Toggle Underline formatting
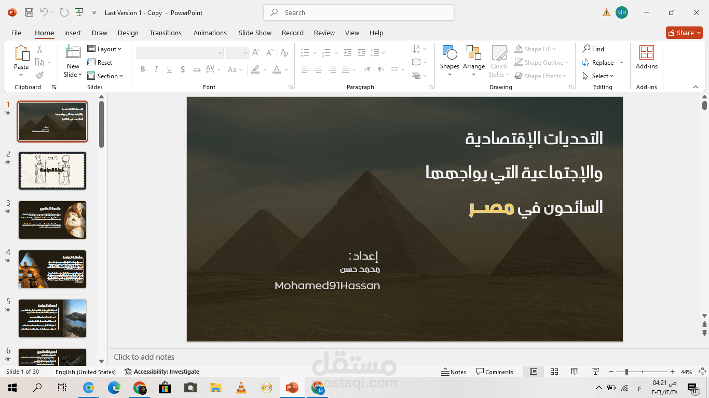This screenshot has width=709, height=398. [x=170, y=69]
